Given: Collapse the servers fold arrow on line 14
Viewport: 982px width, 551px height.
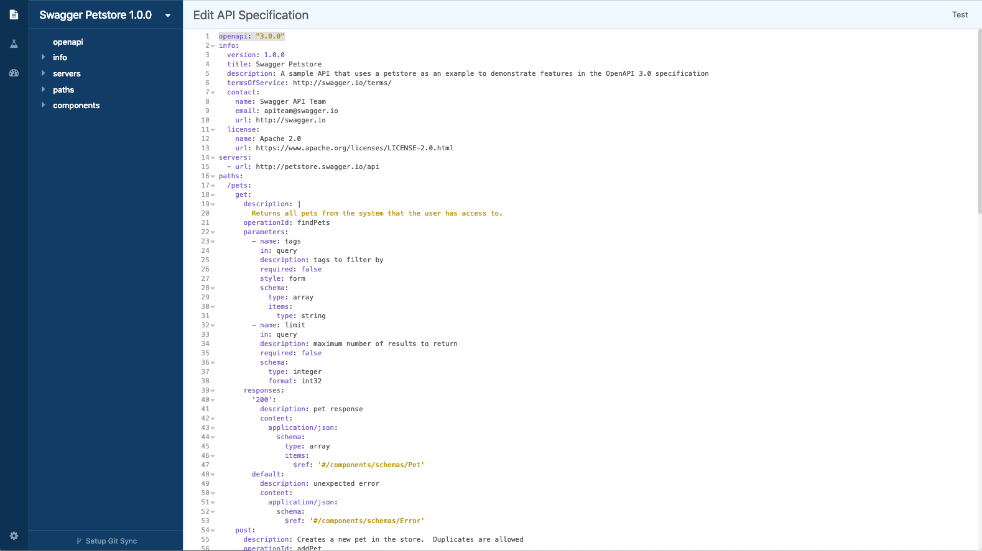Looking at the screenshot, I should point(213,158).
